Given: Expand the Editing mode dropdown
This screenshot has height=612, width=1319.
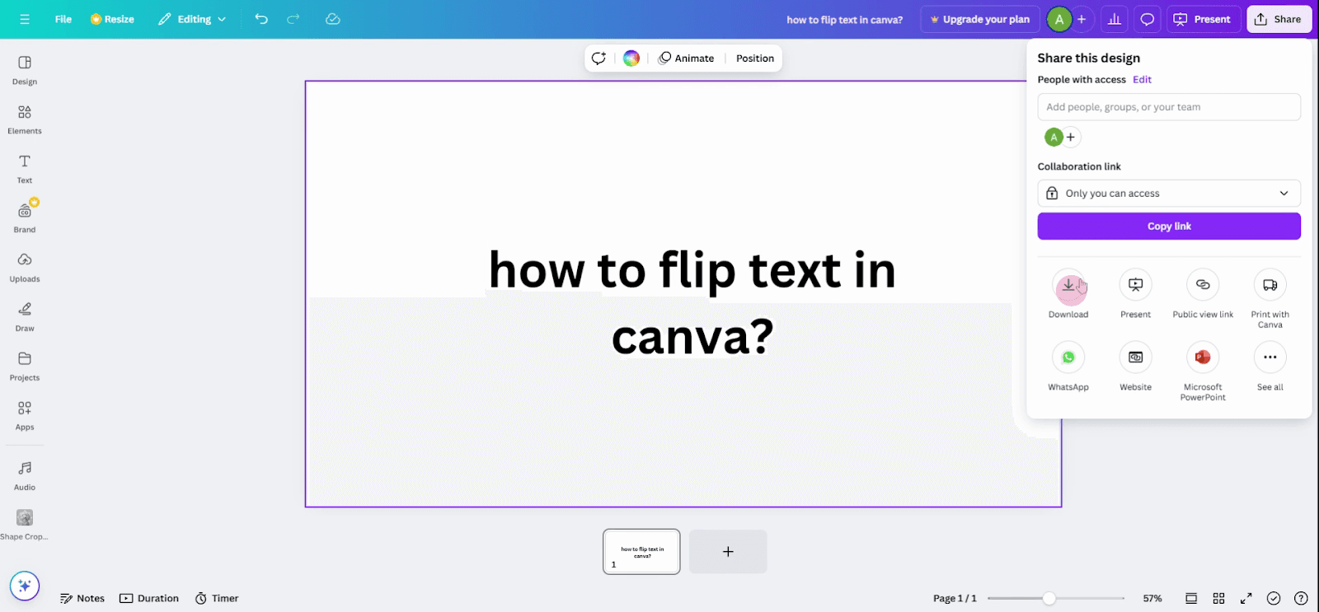Looking at the screenshot, I should (x=192, y=19).
